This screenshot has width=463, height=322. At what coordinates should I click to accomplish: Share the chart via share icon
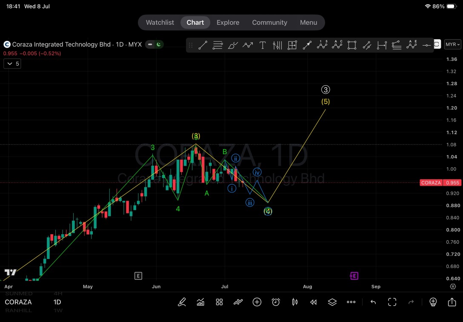pos(452,302)
